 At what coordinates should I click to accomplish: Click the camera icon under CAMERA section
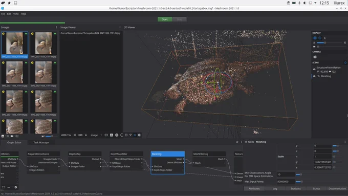pos(315,57)
